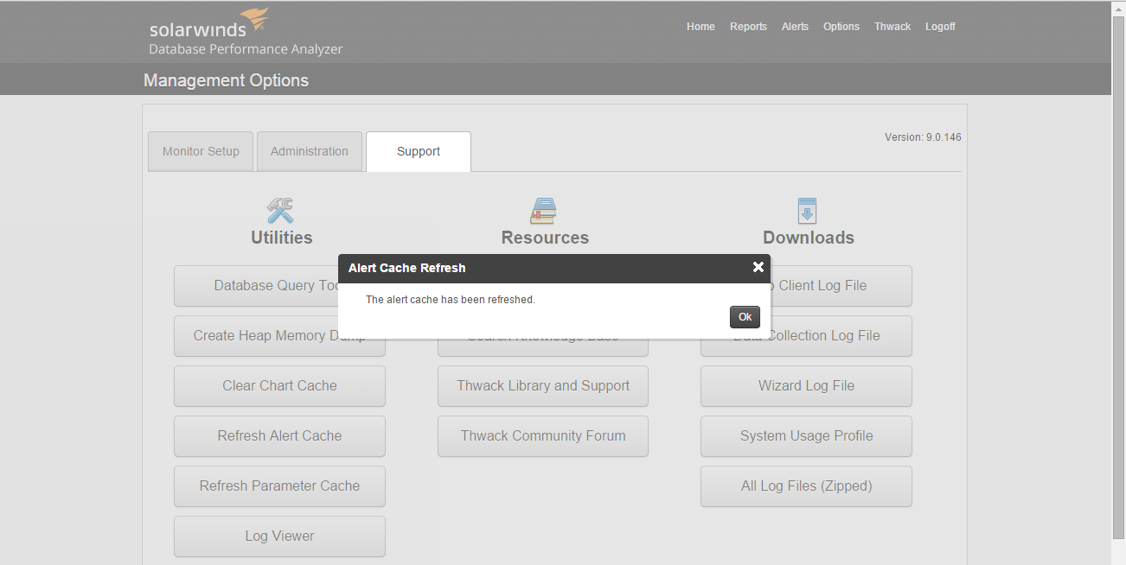Click the Utilities wrench and screwdriver icon
Viewport: 1126px width, 565px height.
pyautogui.click(x=280, y=211)
